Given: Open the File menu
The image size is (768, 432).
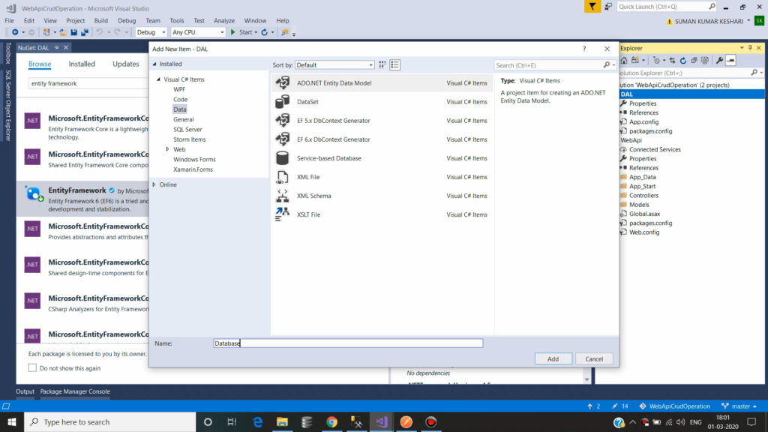Looking at the screenshot, I should coord(9,20).
